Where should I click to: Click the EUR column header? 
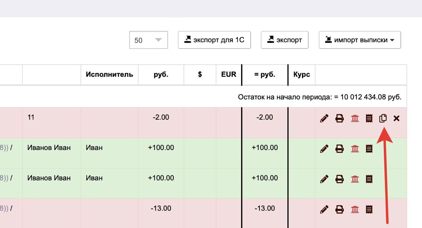[229, 74]
